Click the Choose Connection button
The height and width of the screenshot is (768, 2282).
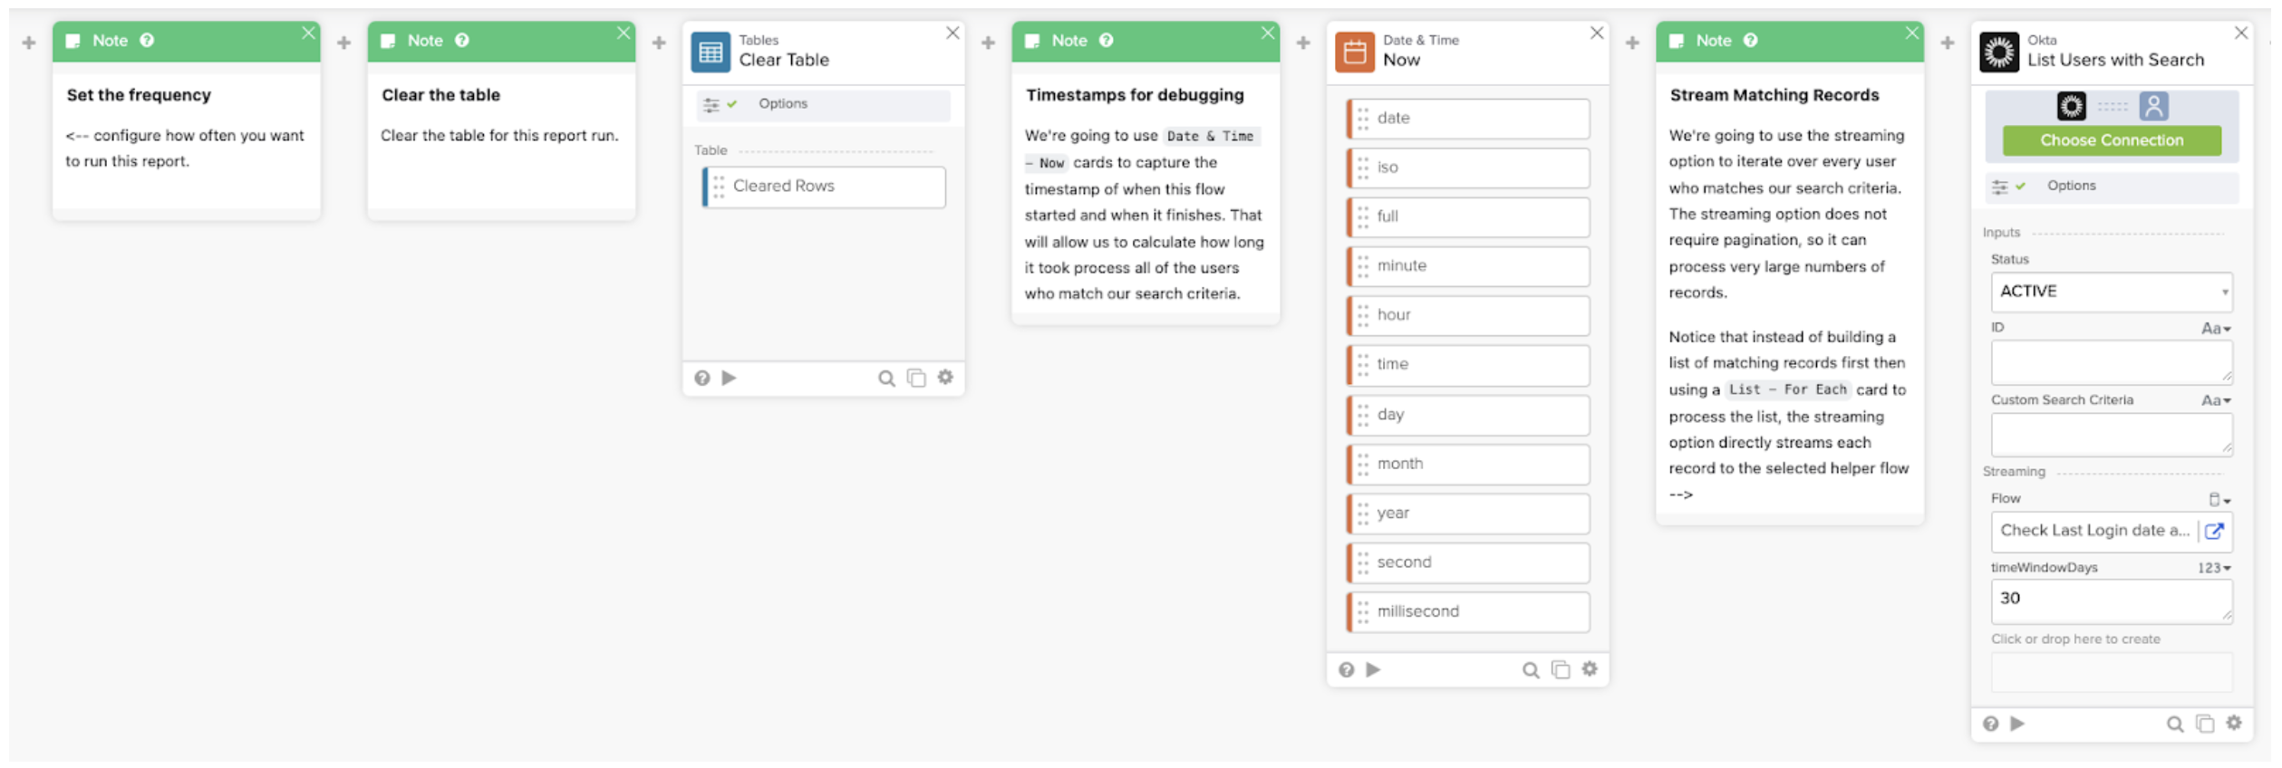[x=2111, y=140]
